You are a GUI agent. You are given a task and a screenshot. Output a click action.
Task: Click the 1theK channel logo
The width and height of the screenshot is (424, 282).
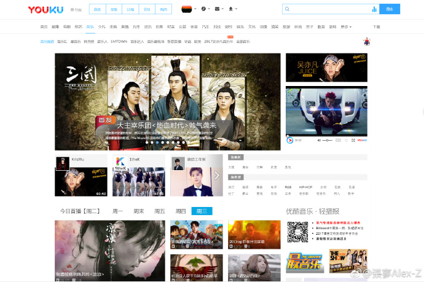[x=120, y=163]
